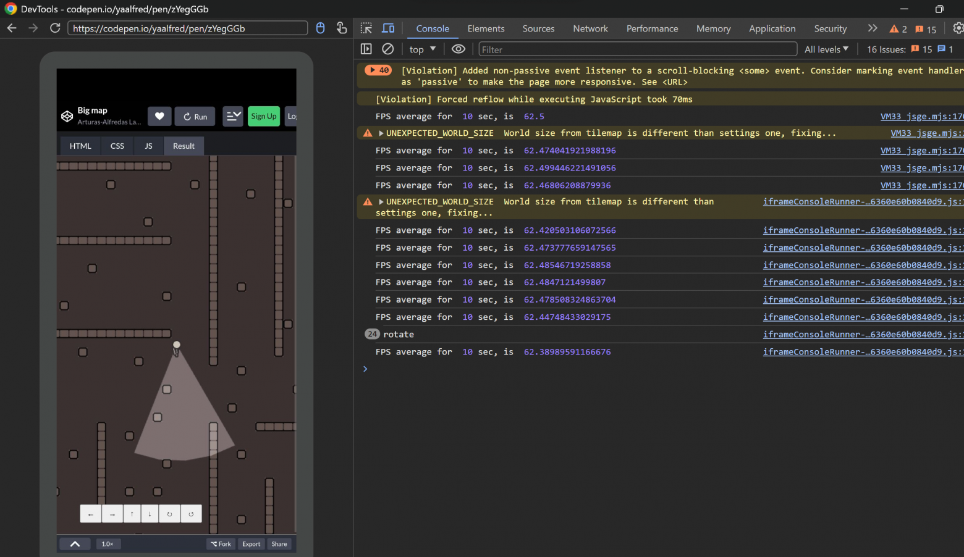Go back with the left arrow icon
The width and height of the screenshot is (964, 557).
click(x=12, y=28)
